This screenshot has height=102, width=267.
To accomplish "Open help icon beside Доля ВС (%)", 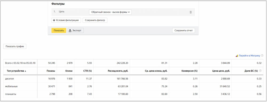I will [x=260, y=71].
